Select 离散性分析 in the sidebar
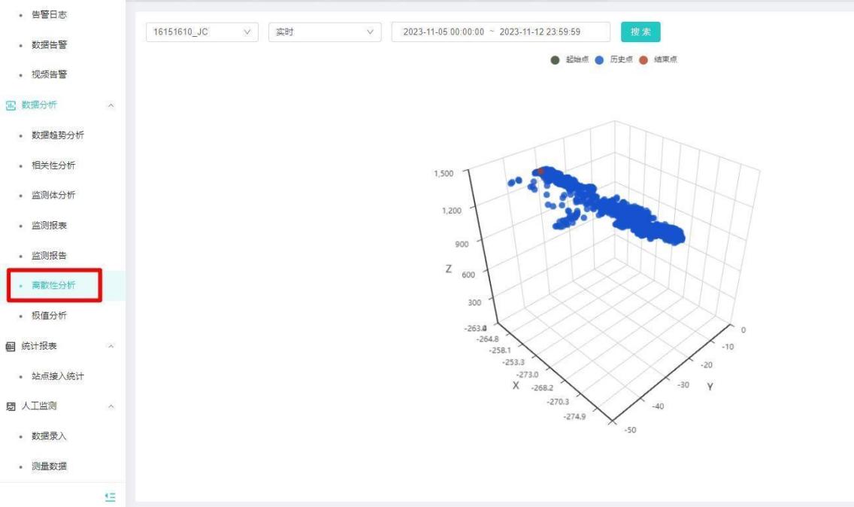Viewport: 854px width, 507px height. pos(53,286)
